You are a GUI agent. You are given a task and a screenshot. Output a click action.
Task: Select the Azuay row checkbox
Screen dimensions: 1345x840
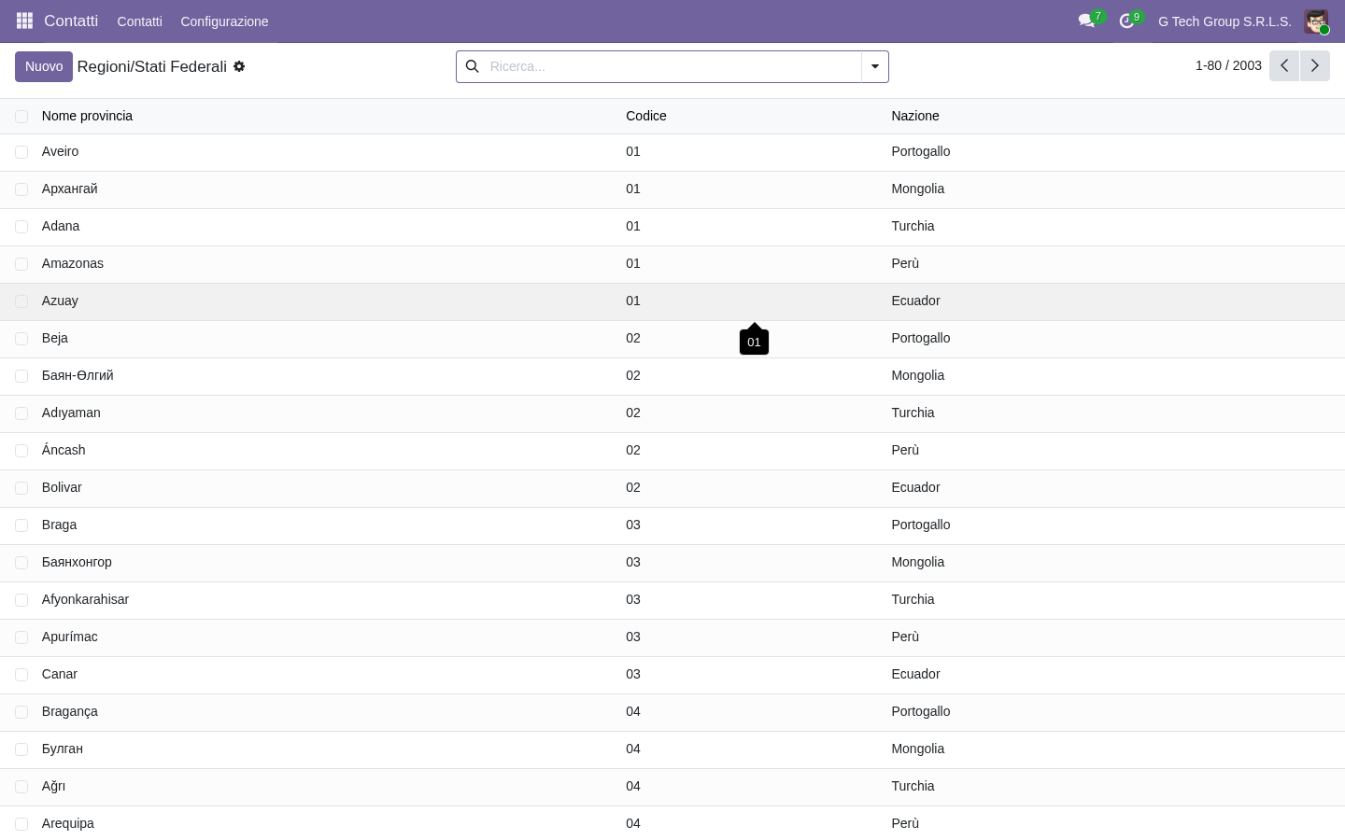pyautogui.click(x=21, y=301)
